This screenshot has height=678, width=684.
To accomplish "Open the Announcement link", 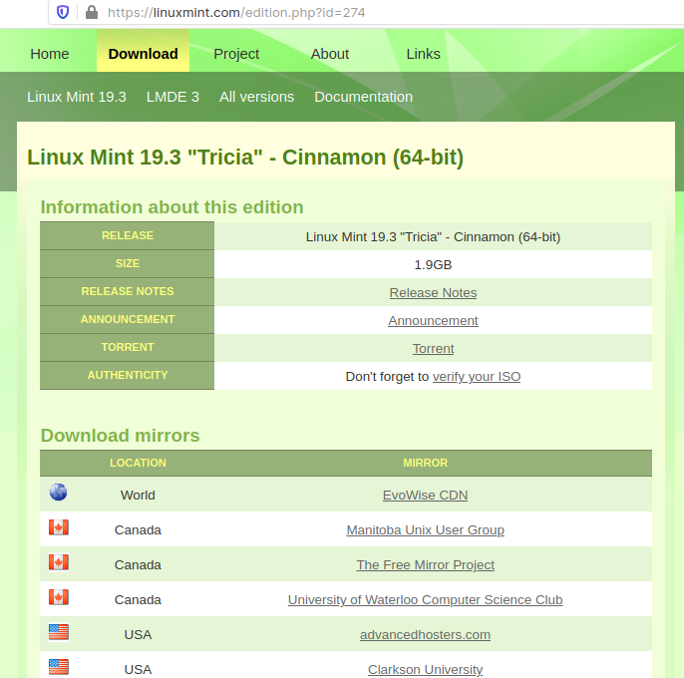I will tap(433, 320).
